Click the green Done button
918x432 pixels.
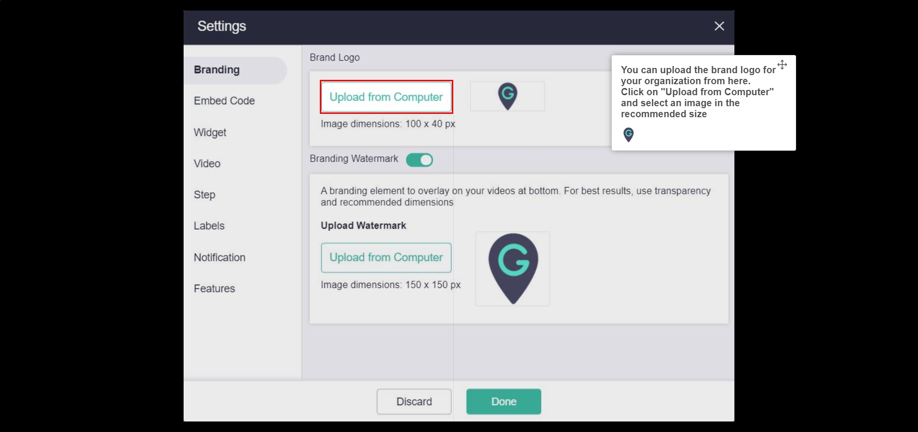pyautogui.click(x=504, y=401)
